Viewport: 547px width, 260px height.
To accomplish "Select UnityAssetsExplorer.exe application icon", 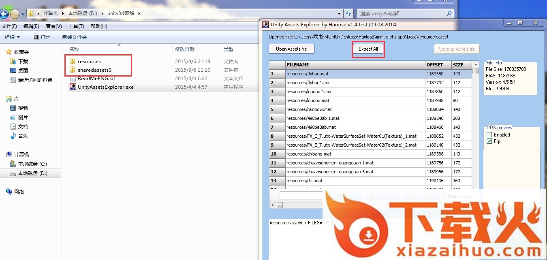I will (73, 87).
